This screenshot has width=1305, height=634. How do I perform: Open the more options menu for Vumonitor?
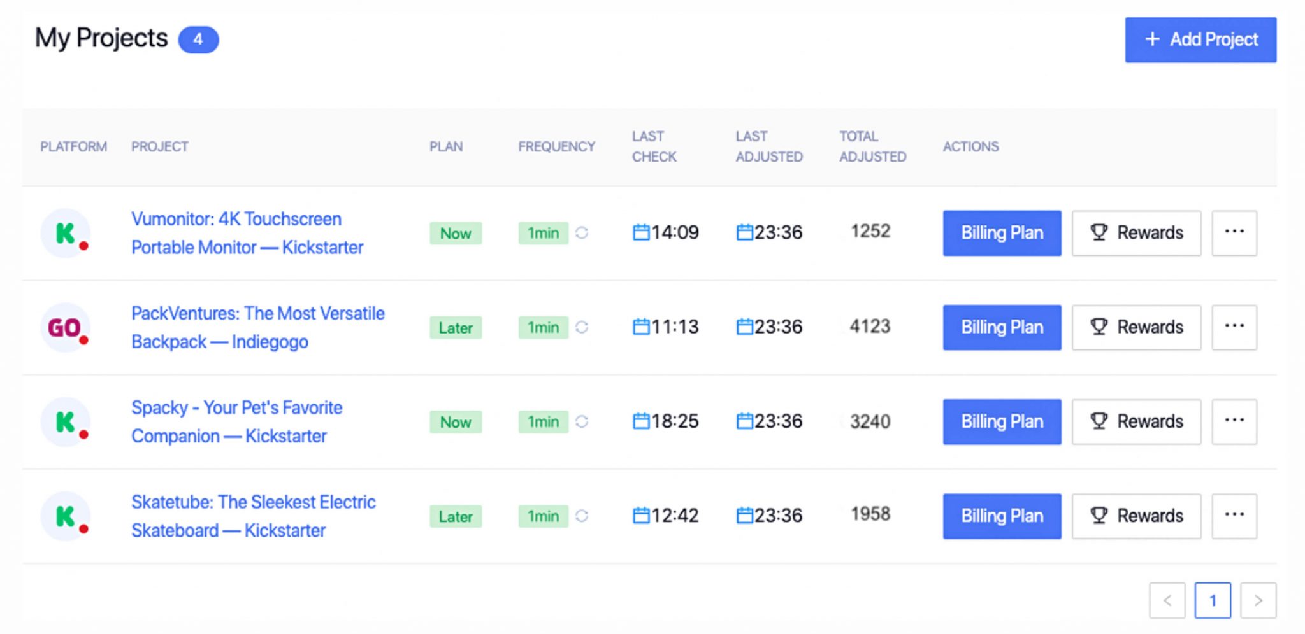pyautogui.click(x=1234, y=232)
